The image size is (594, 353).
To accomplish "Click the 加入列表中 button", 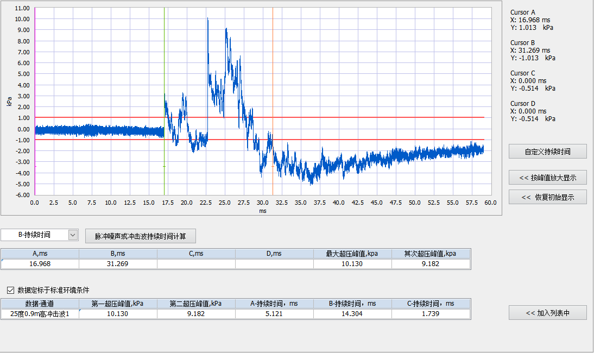I will click(x=547, y=313).
